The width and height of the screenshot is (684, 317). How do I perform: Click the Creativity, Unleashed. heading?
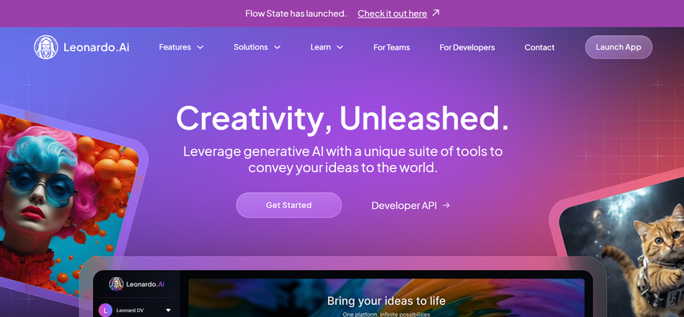[342, 118]
